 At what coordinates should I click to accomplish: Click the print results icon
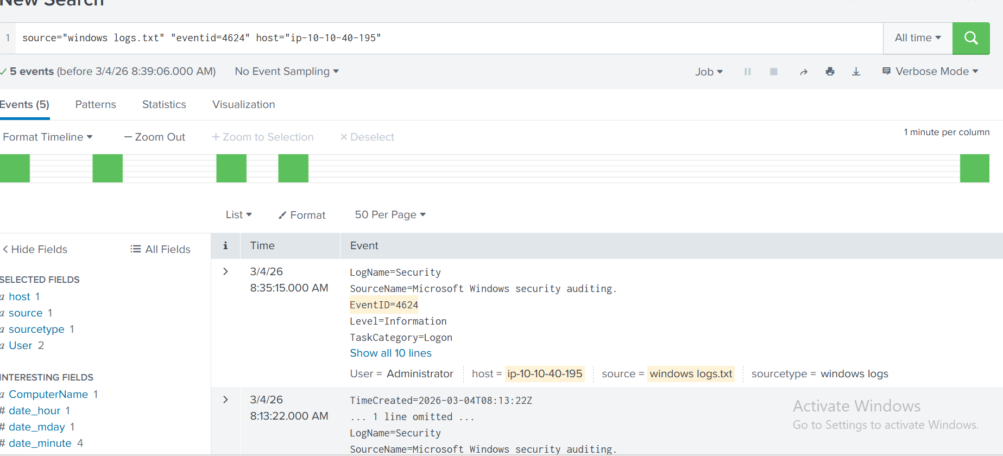[830, 72]
